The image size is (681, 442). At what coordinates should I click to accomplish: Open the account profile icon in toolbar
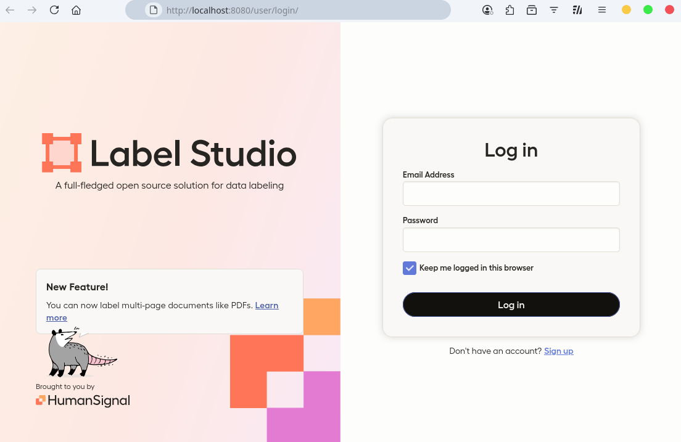487,10
